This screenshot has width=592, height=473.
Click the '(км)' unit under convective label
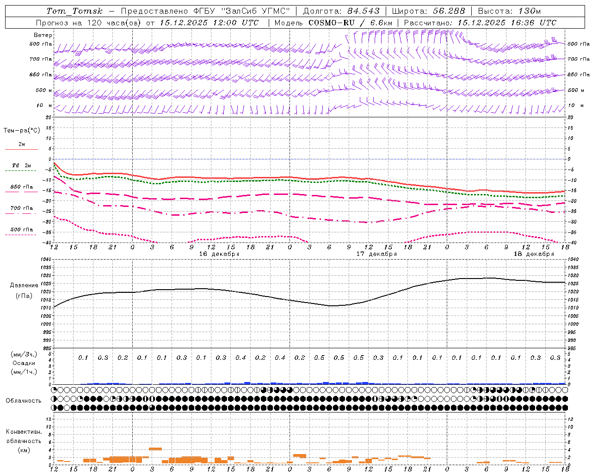coord(24,450)
